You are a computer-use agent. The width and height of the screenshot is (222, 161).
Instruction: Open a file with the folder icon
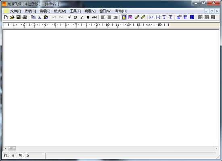click(12, 17)
